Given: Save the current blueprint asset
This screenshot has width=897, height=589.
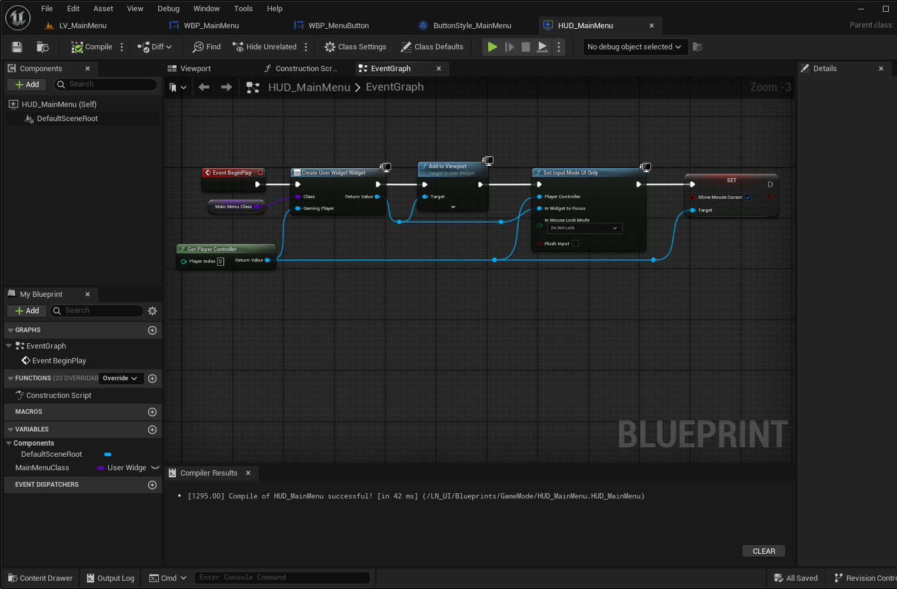Looking at the screenshot, I should [x=17, y=47].
